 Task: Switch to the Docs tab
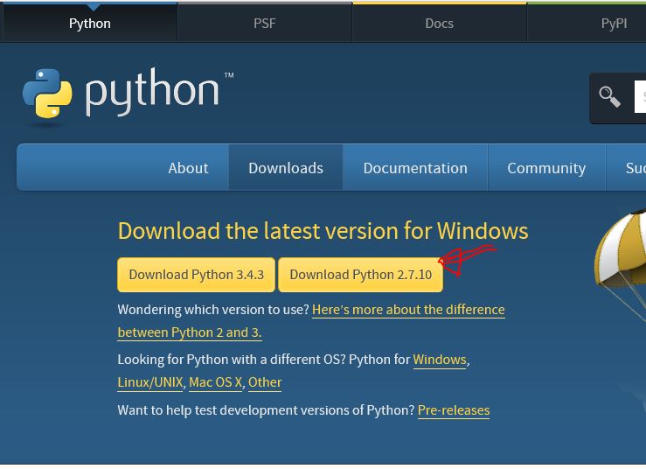point(439,24)
